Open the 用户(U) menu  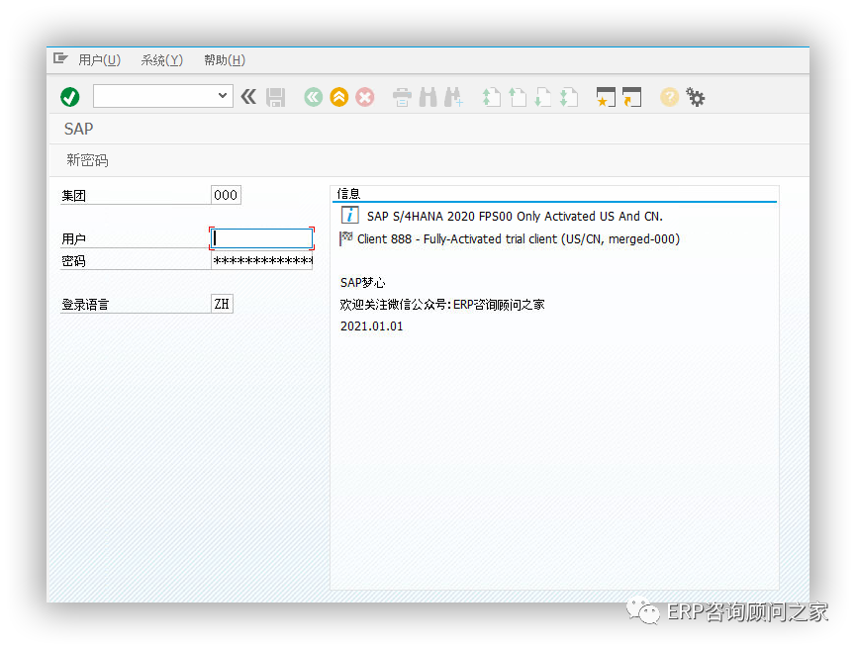(99, 60)
